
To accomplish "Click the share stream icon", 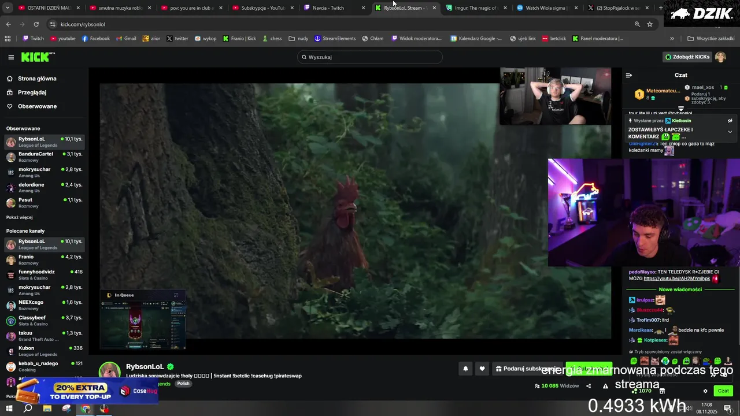I will coord(589,386).
